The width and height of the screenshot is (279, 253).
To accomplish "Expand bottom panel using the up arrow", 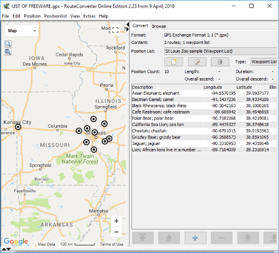I will coord(4,249).
